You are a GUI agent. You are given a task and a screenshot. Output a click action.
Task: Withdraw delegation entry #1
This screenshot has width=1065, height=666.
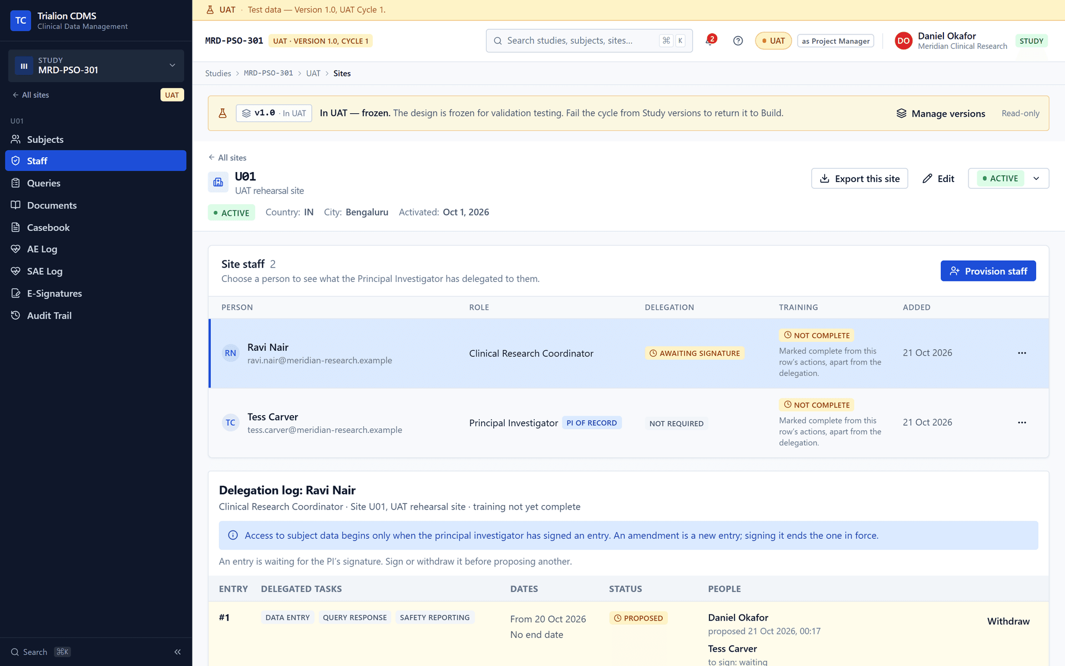pyautogui.click(x=1008, y=621)
